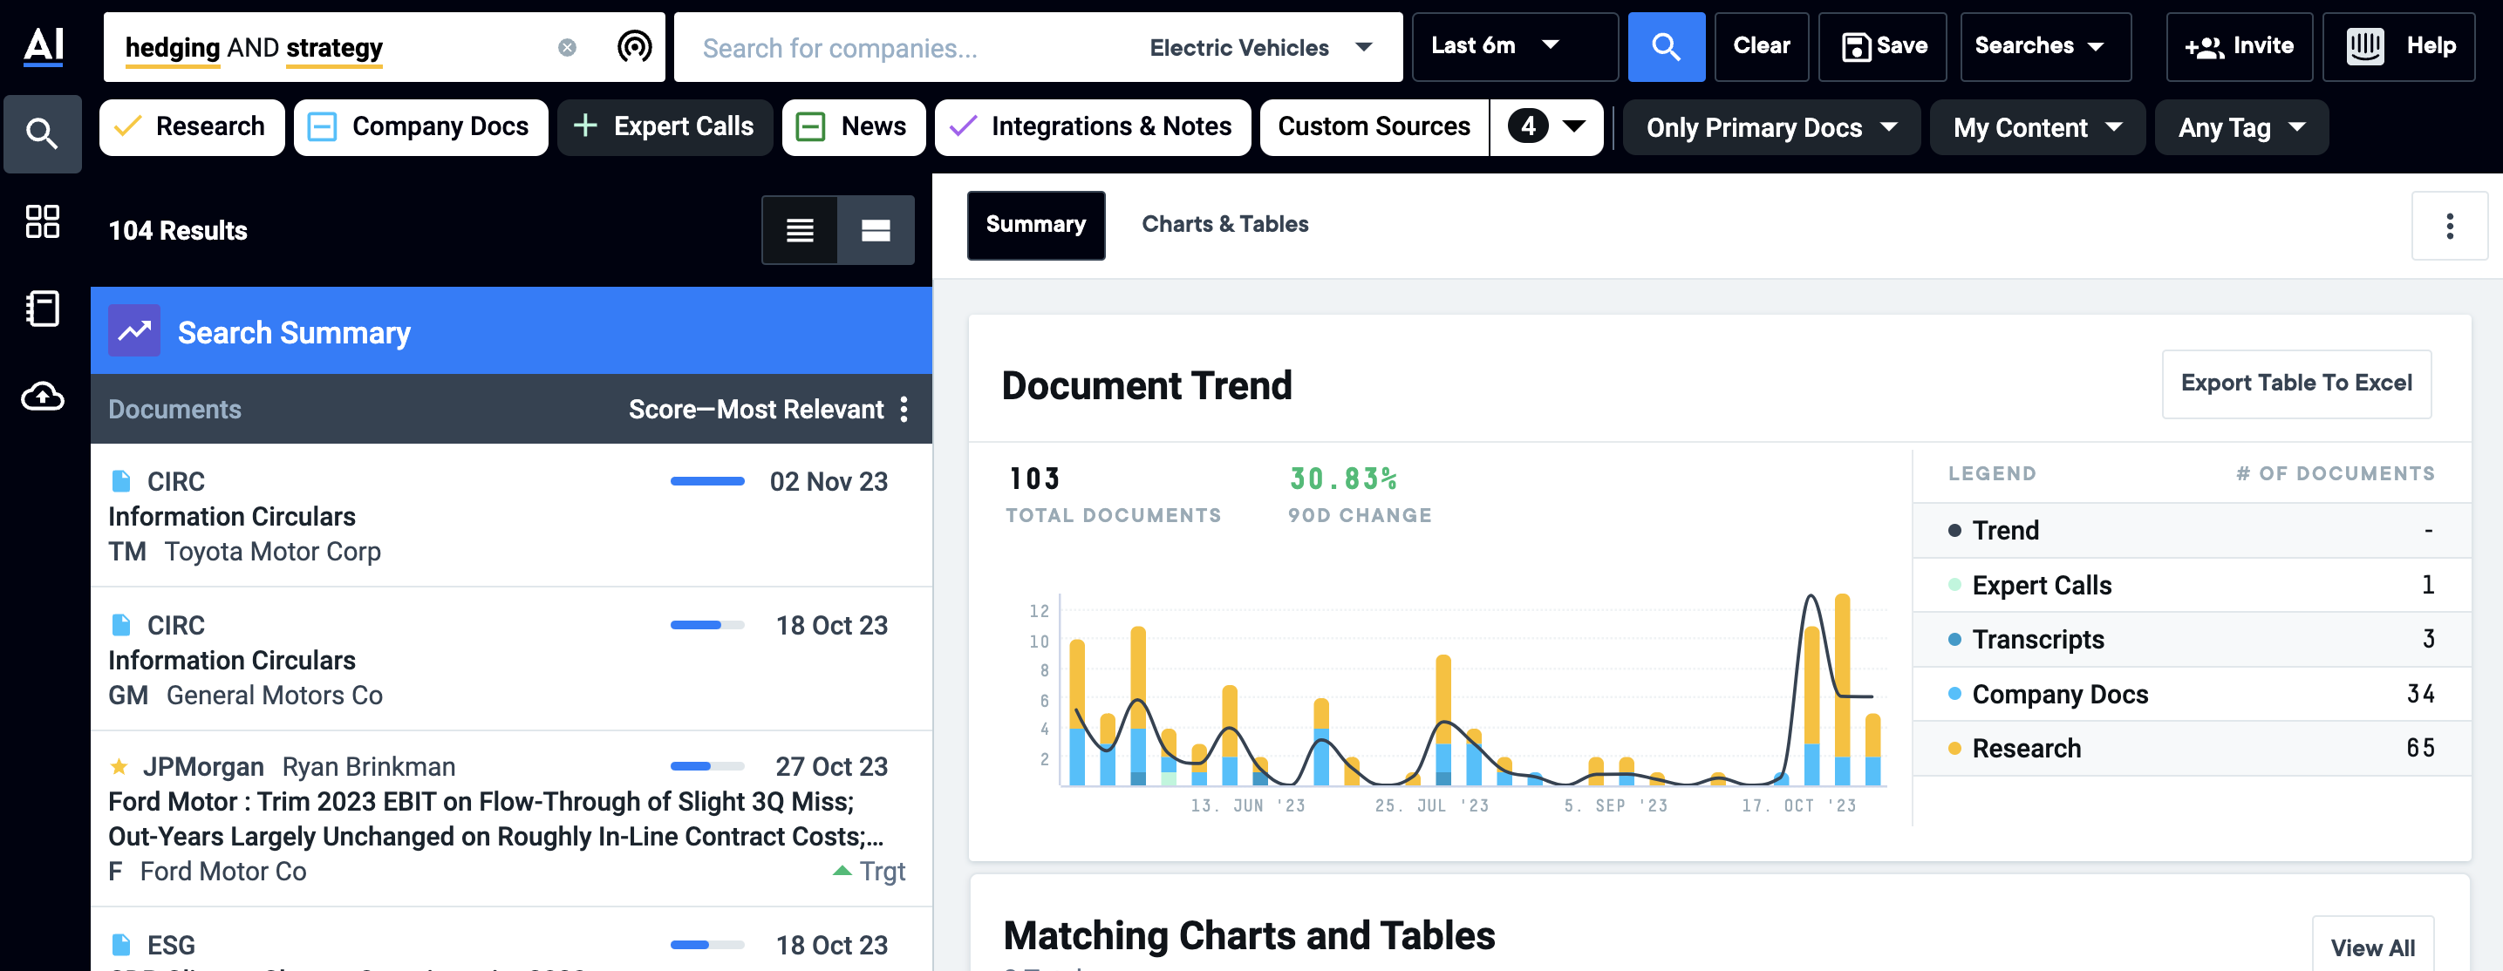The height and width of the screenshot is (971, 2503).
Task: Change the Score—Most Relevant sorting
Action: [x=756, y=409]
